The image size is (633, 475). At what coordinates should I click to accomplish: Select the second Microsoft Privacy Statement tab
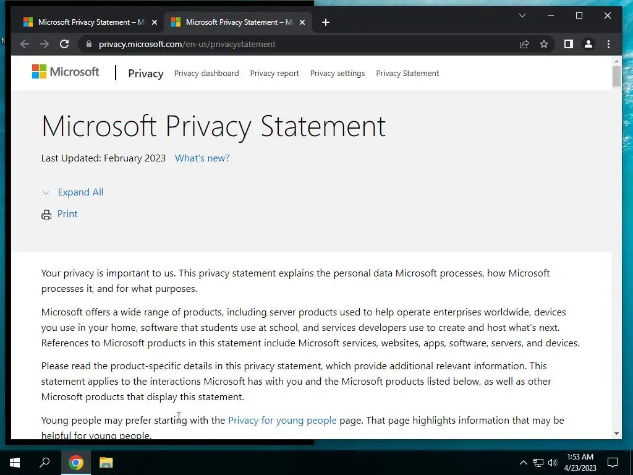tap(238, 22)
